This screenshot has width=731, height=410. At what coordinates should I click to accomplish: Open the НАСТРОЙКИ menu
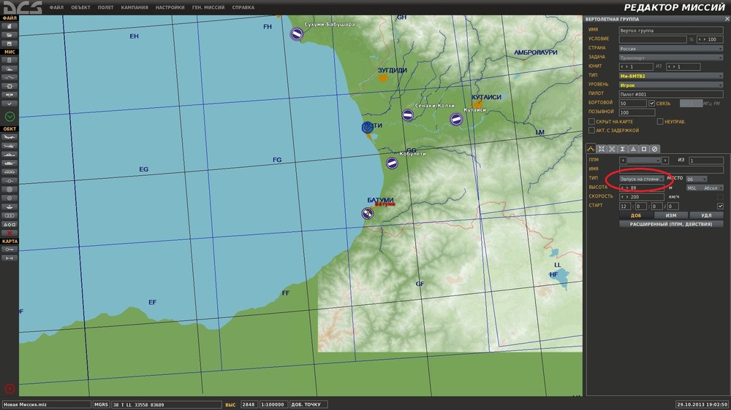click(x=170, y=7)
